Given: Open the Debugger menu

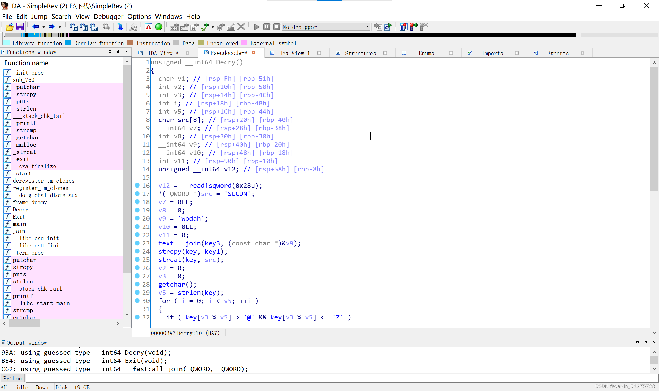Looking at the screenshot, I should [108, 17].
